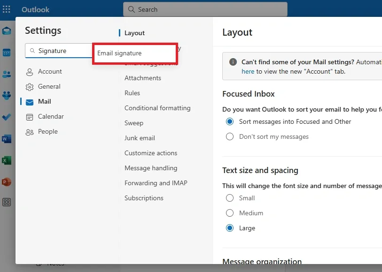Open the To Do checkmark app
The width and height of the screenshot is (382, 272).
[x=7, y=117]
